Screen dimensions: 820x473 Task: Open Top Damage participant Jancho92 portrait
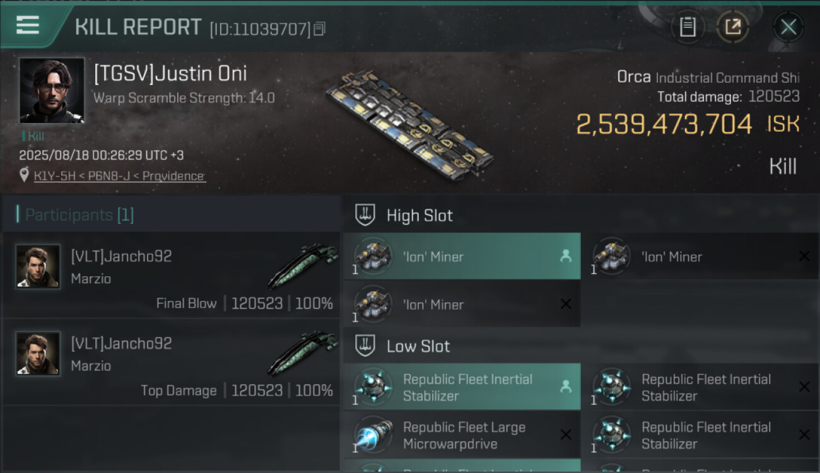[38, 354]
